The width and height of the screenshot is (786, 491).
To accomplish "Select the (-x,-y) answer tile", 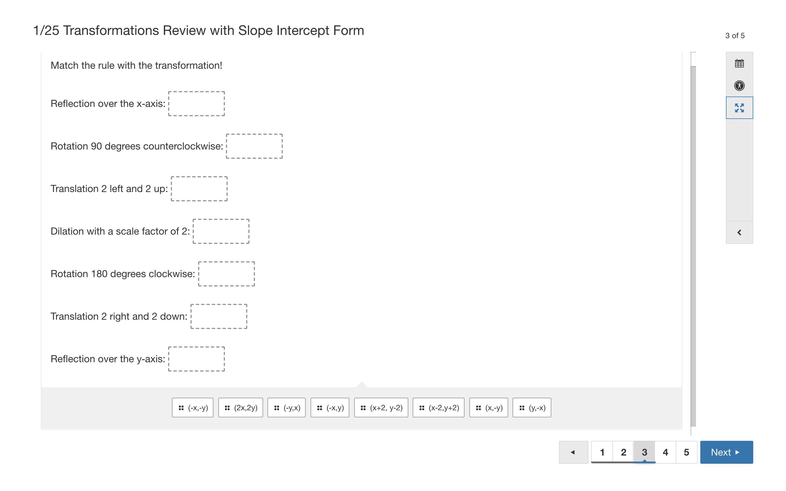I will [x=193, y=408].
